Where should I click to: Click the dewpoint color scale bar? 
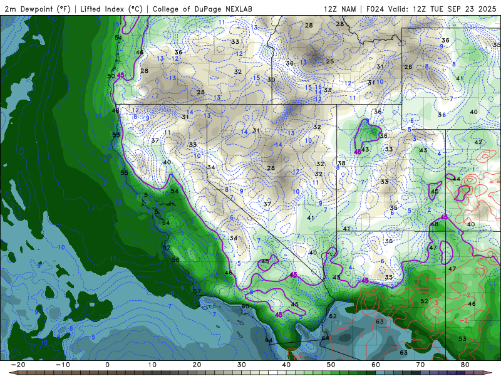pos(250,373)
